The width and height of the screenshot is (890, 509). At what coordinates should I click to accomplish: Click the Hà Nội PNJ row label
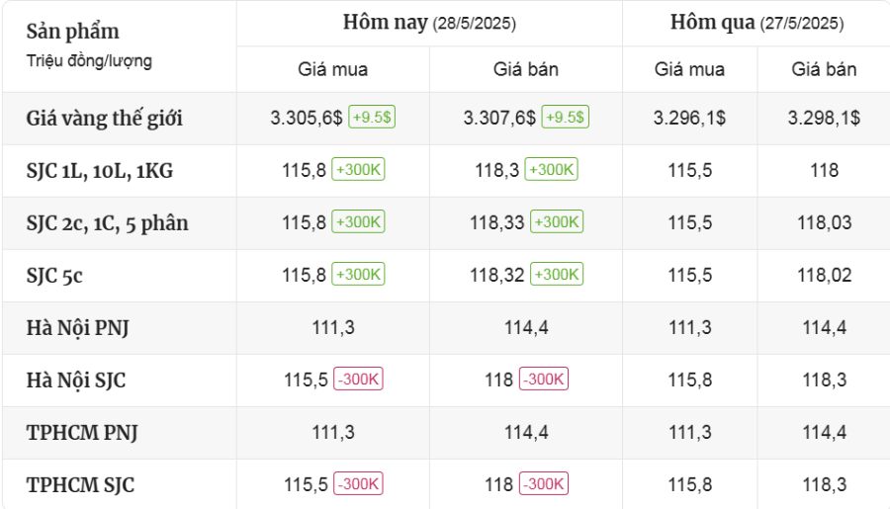coord(77,328)
